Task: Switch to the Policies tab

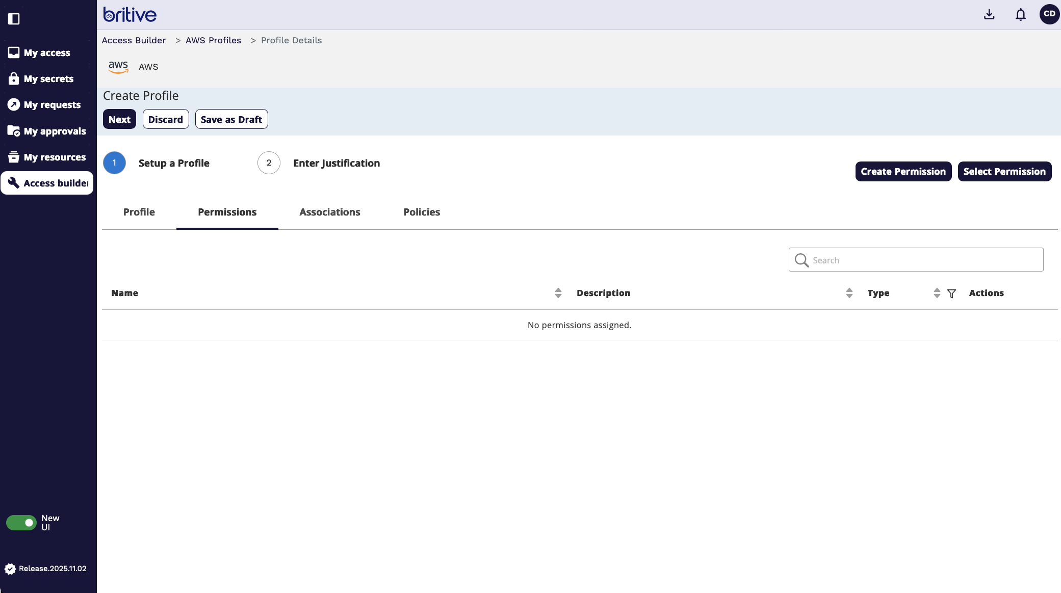Action: click(x=422, y=212)
